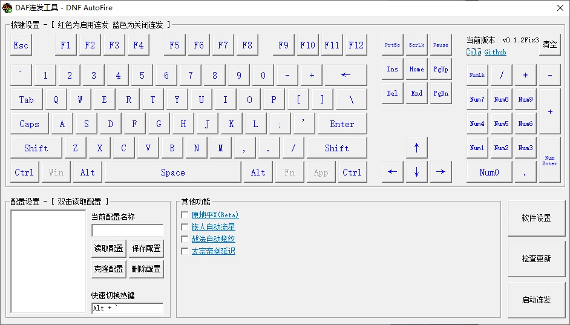Select the NumLk key button
Image resolution: width=570 pixels, height=325 pixels.
click(477, 75)
